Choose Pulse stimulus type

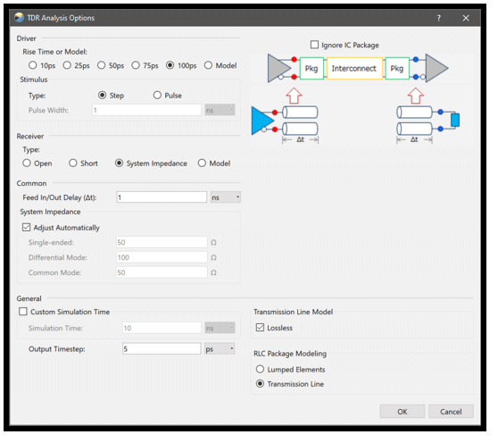pos(157,96)
